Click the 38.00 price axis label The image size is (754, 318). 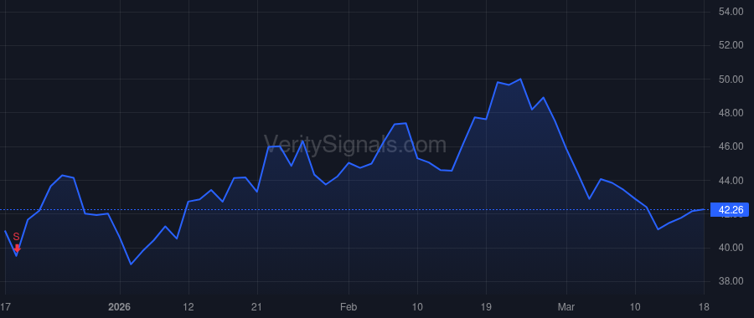[731, 281]
